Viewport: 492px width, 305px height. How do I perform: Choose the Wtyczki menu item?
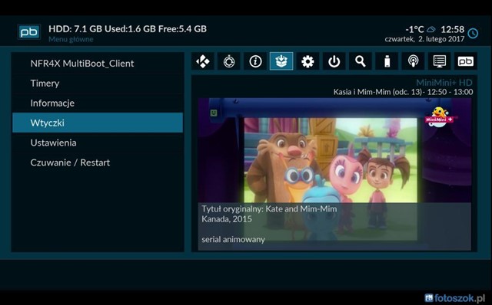click(98, 123)
